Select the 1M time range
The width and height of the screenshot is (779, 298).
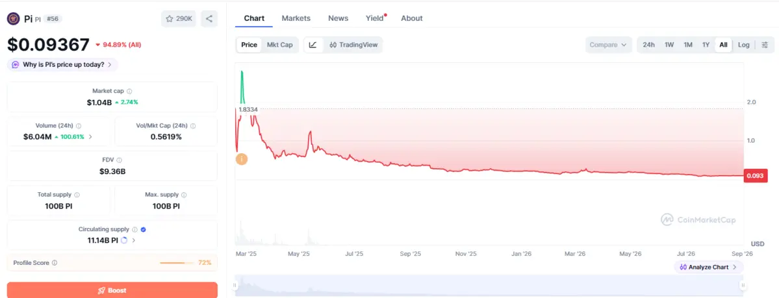[688, 45]
